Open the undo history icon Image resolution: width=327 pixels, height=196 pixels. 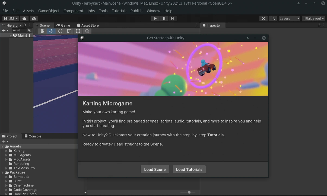pyautogui.click(x=263, y=18)
